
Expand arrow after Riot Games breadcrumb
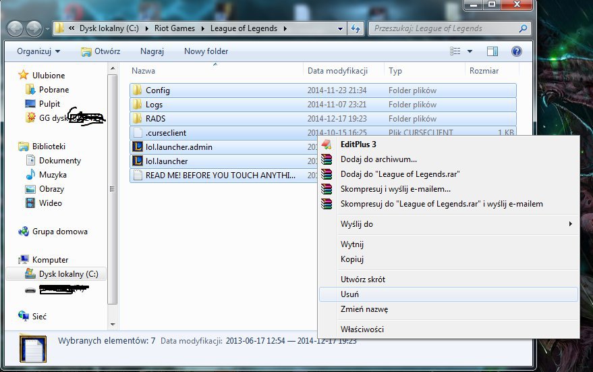coord(202,29)
